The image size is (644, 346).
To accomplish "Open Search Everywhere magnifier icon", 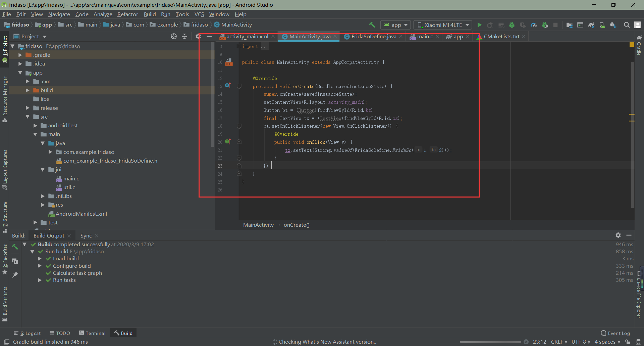I will [627, 25].
